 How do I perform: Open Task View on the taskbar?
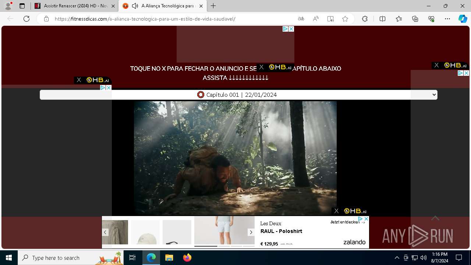click(132, 258)
